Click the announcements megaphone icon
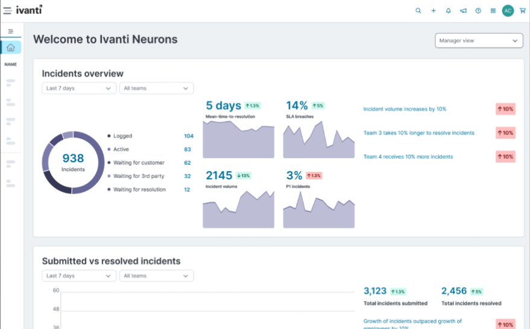 coord(463,11)
